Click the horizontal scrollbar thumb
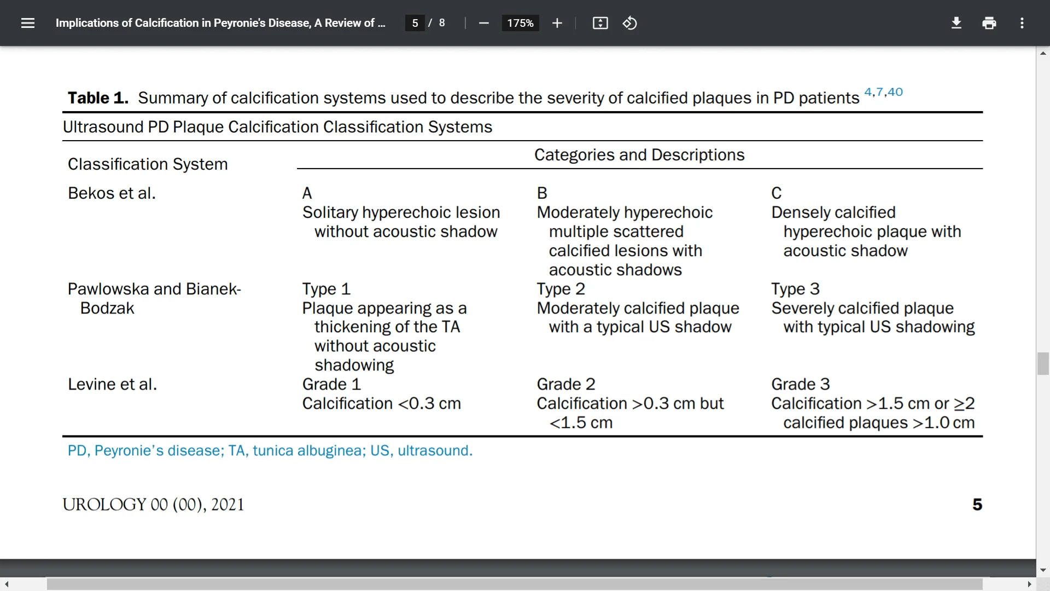Viewport: 1050px width, 591px height. (x=515, y=584)
